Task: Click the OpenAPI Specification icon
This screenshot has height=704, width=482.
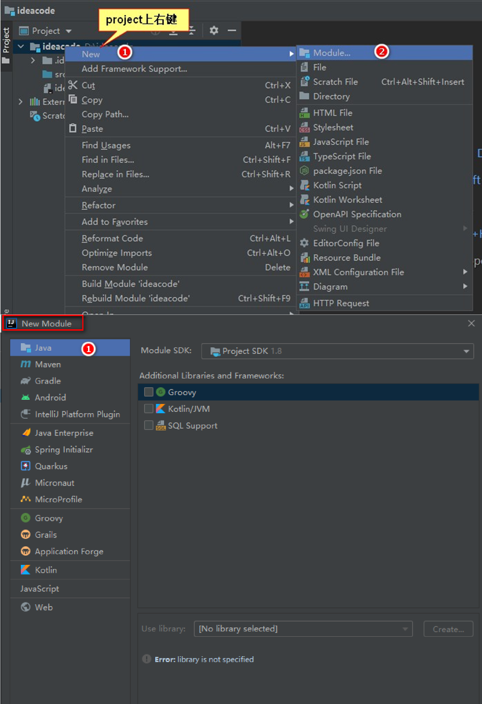Action: (304, 214)
